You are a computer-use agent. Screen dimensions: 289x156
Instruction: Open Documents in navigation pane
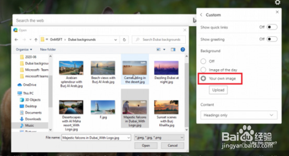[x=31, y=113]
